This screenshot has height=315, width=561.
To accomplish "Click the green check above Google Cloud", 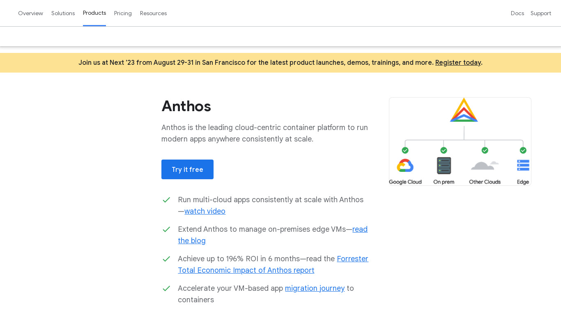I will pyautogui.click(x=405, y=150).
